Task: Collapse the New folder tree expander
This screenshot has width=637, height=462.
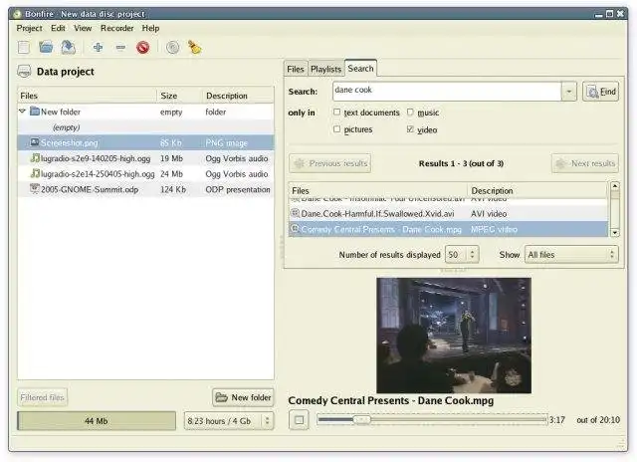Action: pyautogui.click(x=22, y=111)
